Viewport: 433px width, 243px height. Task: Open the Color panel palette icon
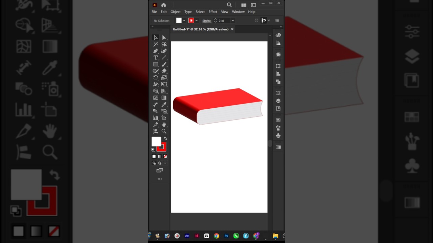pyautogui.click(x=278, y=35)
